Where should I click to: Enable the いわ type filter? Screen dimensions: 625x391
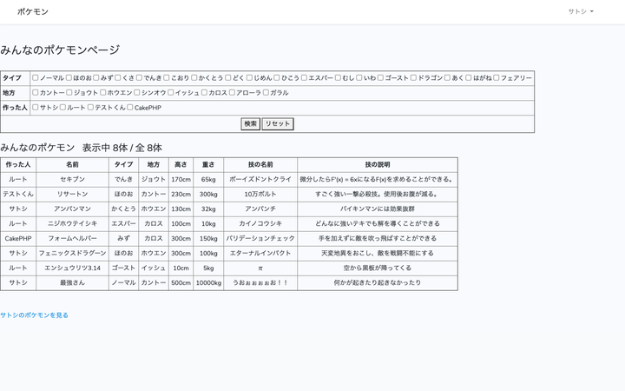(x=359, y=78)
